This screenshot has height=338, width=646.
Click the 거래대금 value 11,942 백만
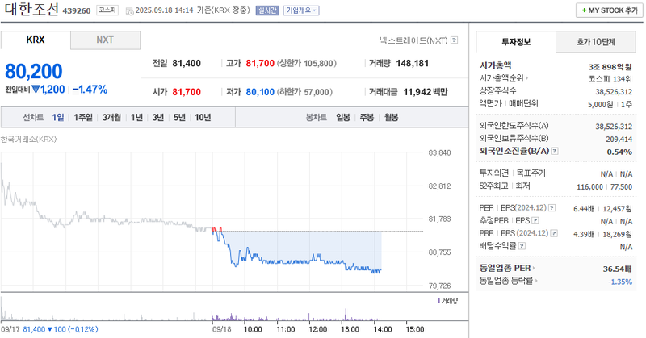point(426,92)
